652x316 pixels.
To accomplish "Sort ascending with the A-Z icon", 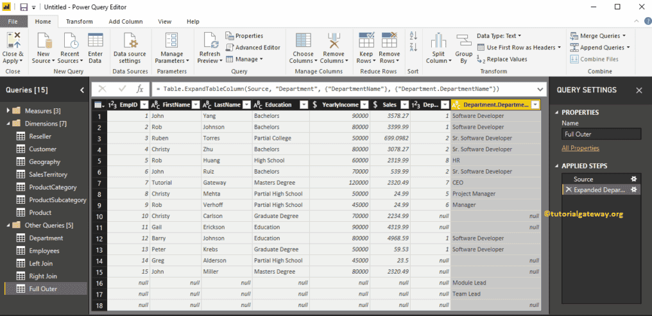I will pos(413,36).
